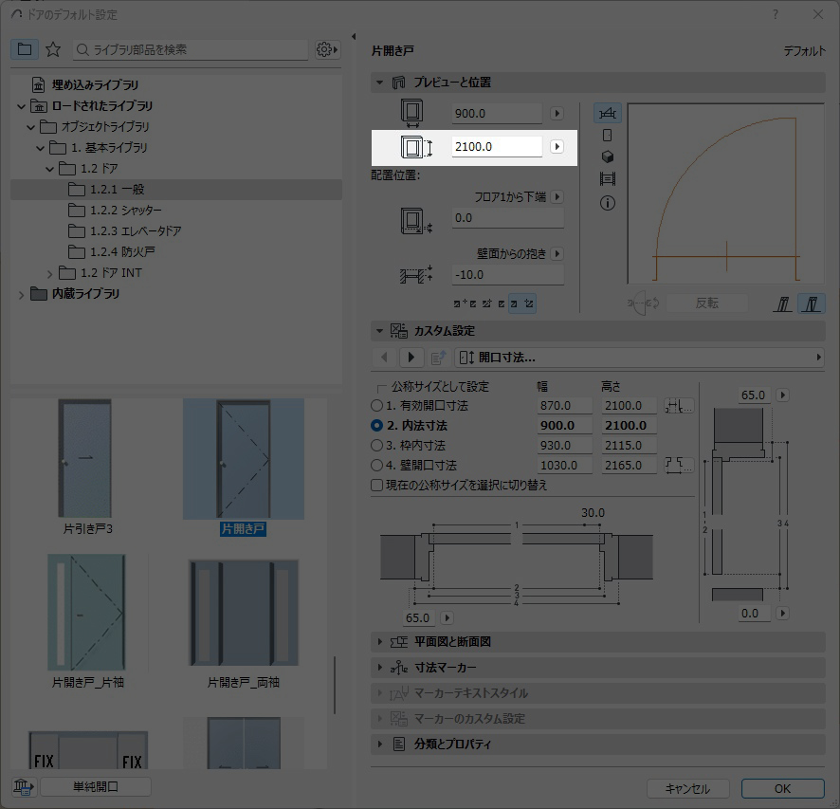
Task: Select the 1.2.2 シャッター folder
Action: coord(125,211)
